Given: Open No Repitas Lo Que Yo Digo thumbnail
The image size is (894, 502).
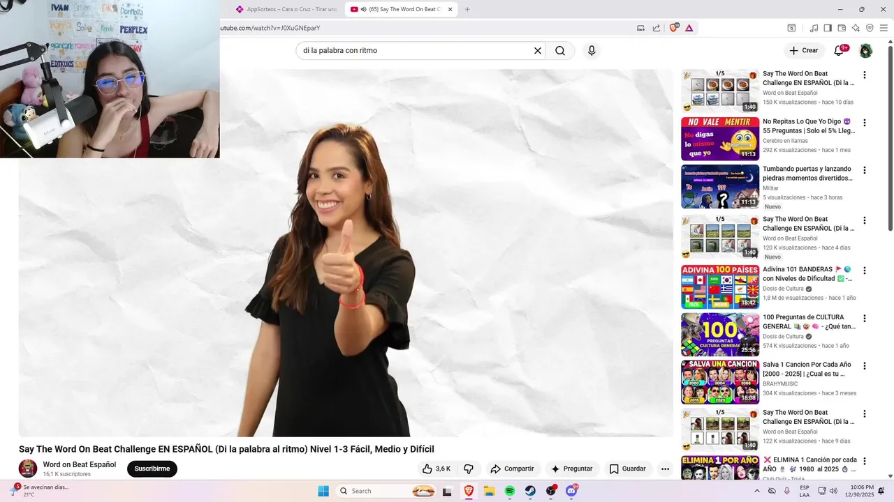Looking at the screenshot, I should click(720, 139).
